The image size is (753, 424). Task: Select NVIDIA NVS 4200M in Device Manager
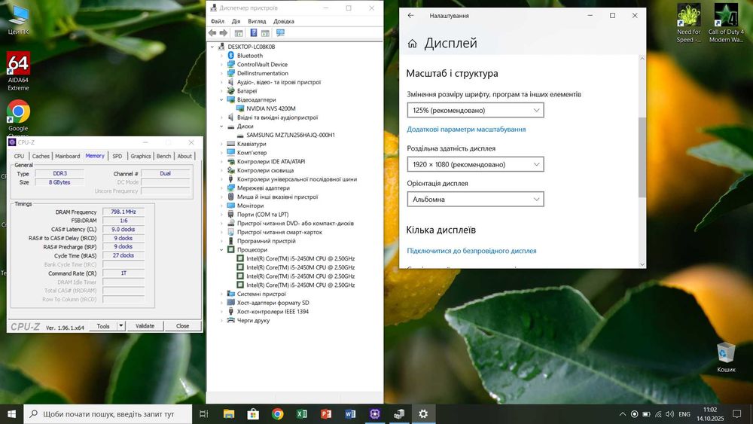pos(271,108)
